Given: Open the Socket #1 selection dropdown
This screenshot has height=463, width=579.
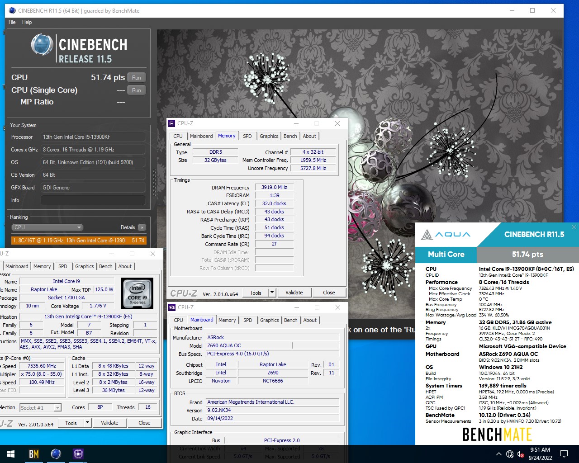Looking at the screenshot, I should coord(40,407).
